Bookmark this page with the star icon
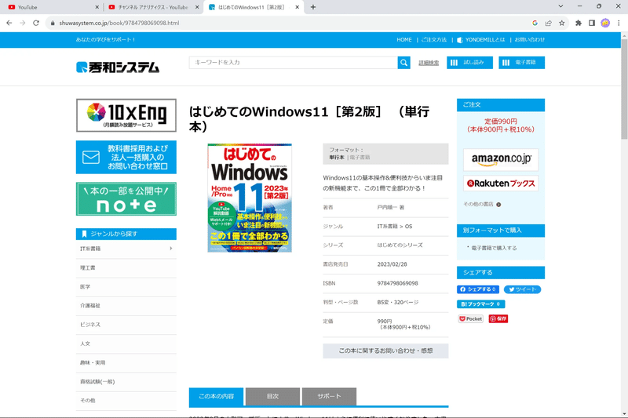 coord(562,24)
